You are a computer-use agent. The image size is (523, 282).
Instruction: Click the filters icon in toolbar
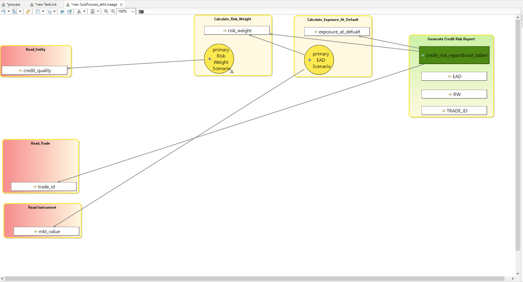(49, 11)
